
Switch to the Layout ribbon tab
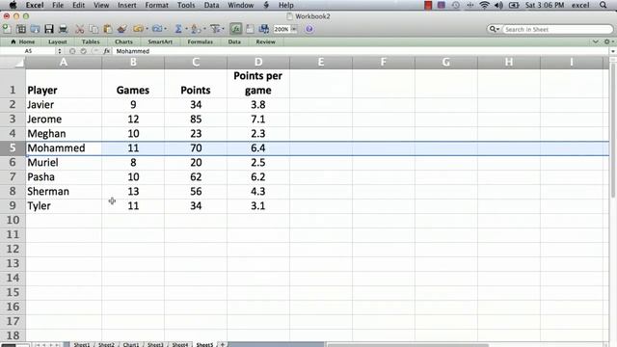[58, 41]
